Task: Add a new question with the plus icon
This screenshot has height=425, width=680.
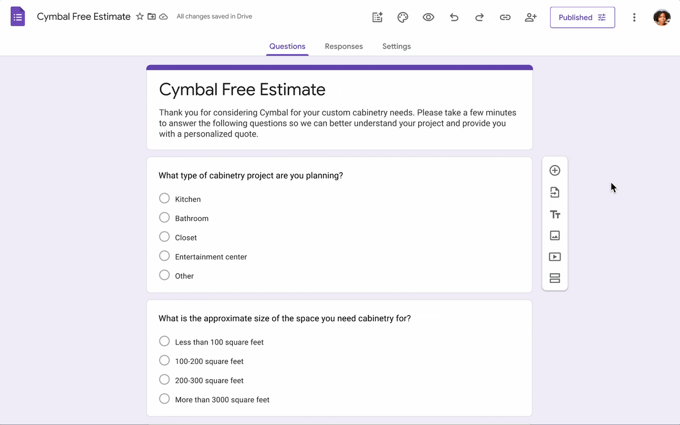Action: [x=555, y=170]
